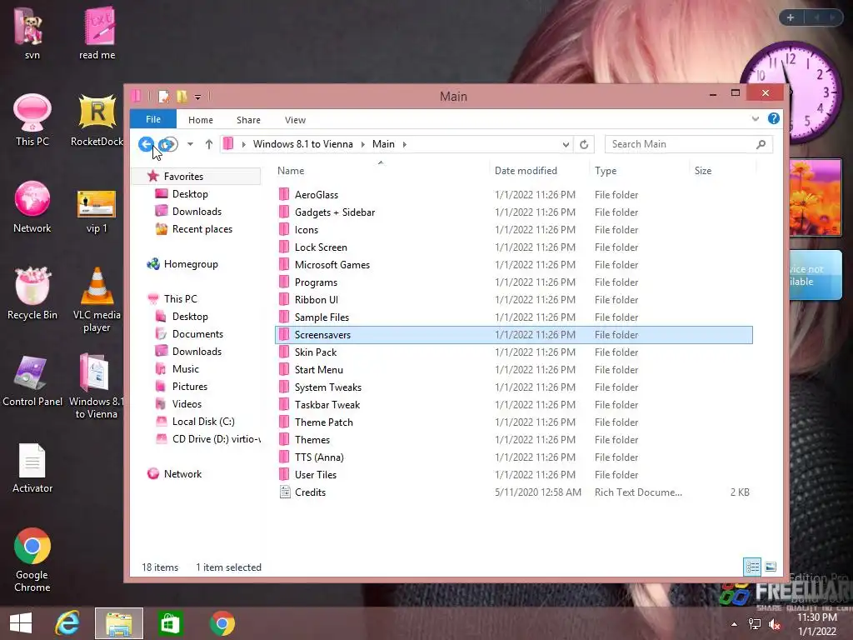Click the svn desktop icon
This screenshot has width=853, height=640.
pos(31,32)
